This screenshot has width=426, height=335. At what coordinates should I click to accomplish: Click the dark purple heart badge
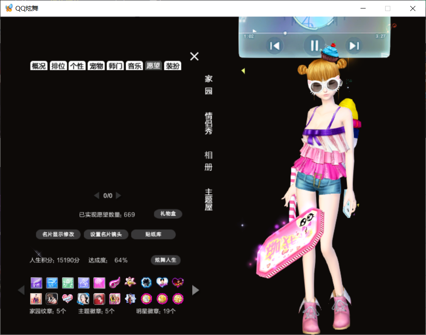pos(178,283)
